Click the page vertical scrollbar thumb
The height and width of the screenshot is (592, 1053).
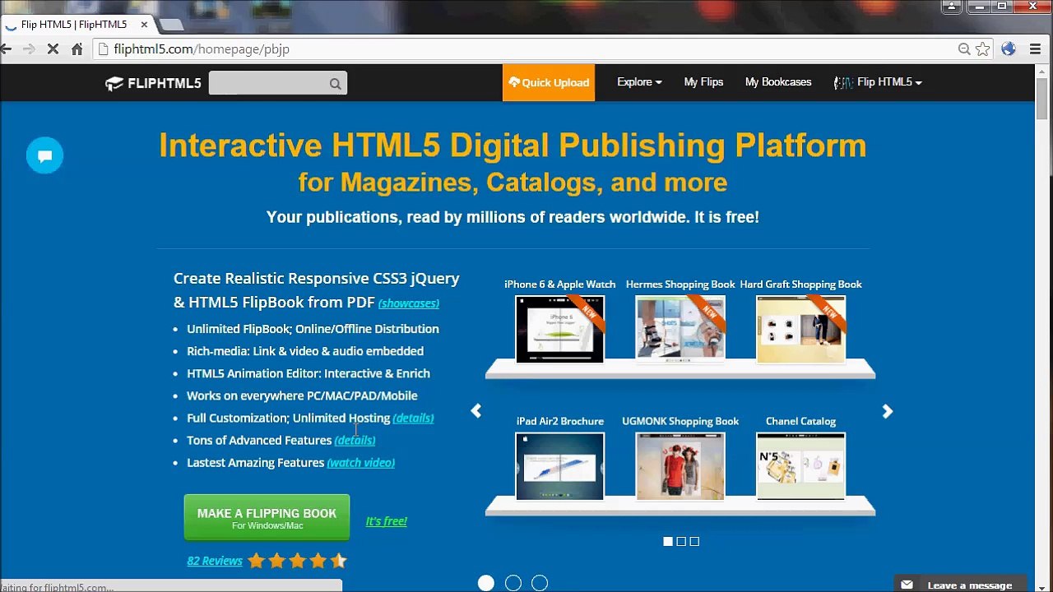(x=1042, y=100)
